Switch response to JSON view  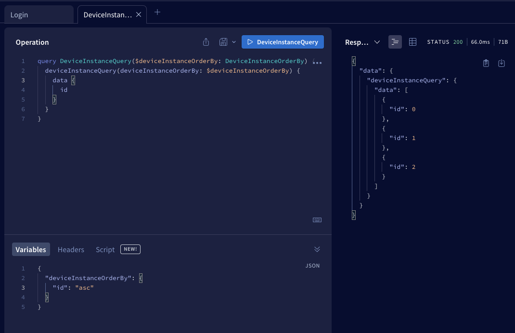click(395, 42)
